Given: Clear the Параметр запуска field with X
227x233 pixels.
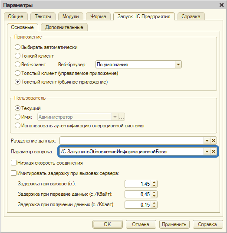Looking at the screenshot, I should (x=214, y=152).
